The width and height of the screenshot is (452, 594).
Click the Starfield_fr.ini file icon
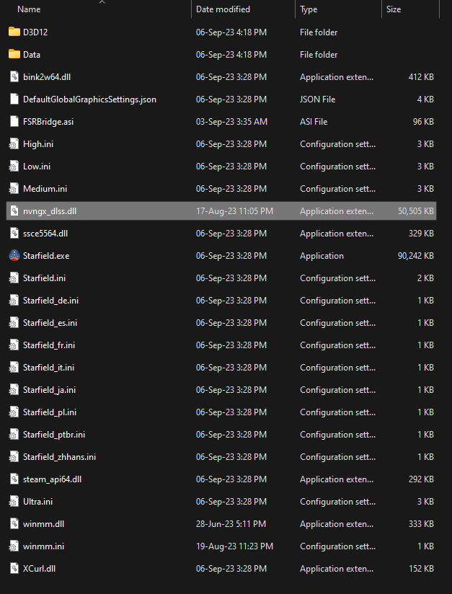14,345
